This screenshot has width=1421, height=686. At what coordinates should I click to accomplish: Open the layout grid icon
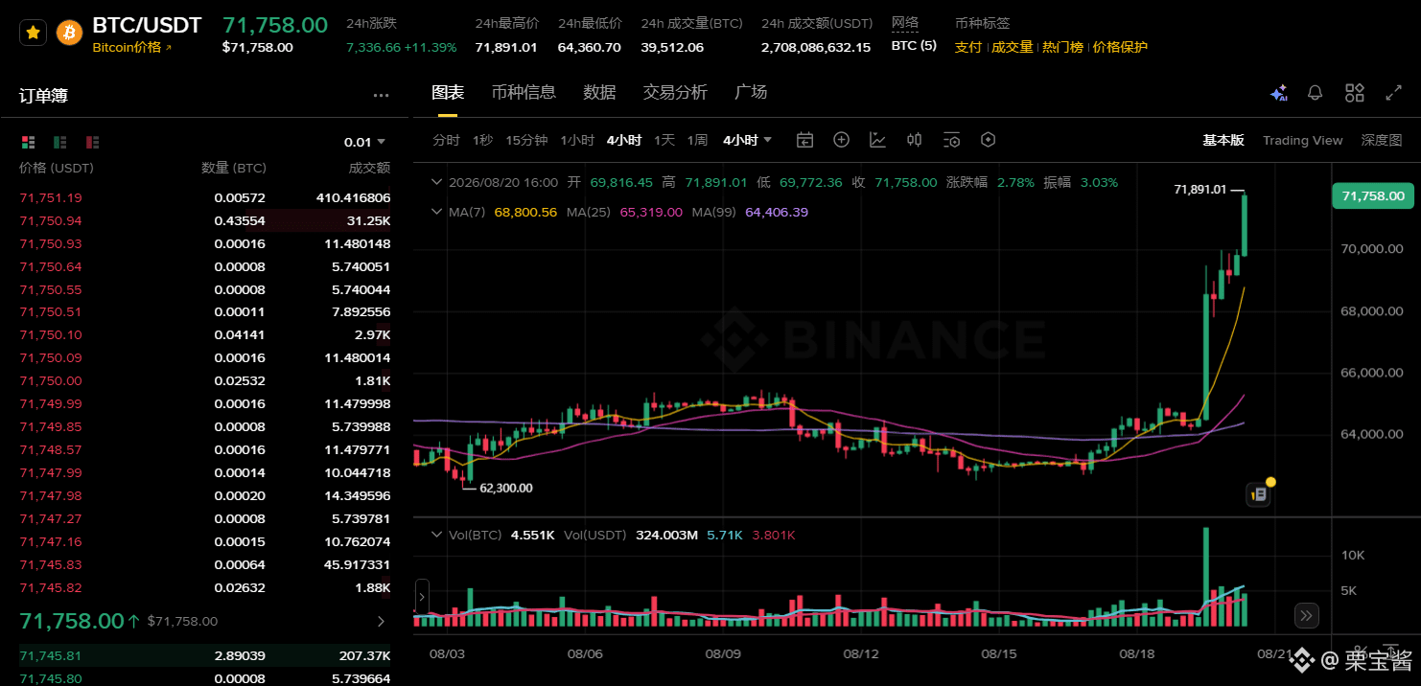pyautogui.click(x=1355, y=93)
